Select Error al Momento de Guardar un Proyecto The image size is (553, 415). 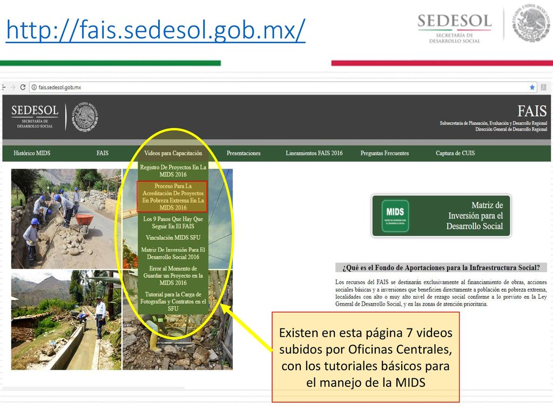(x=173, y=276)
